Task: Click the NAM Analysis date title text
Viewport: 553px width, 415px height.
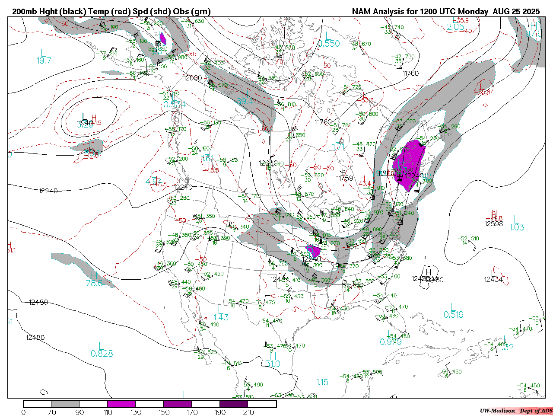Action: 445,11
